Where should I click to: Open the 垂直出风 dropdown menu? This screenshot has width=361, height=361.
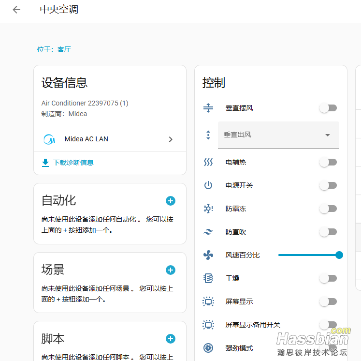(278, 135)
